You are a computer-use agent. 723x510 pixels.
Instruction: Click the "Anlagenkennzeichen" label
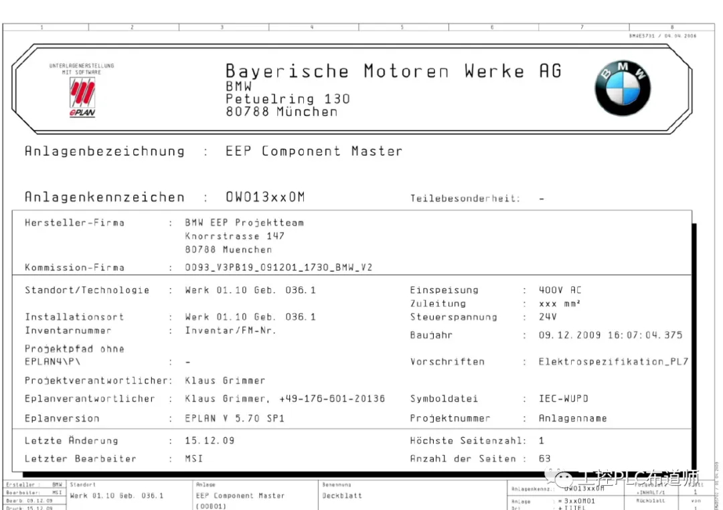tap(104, 197)
